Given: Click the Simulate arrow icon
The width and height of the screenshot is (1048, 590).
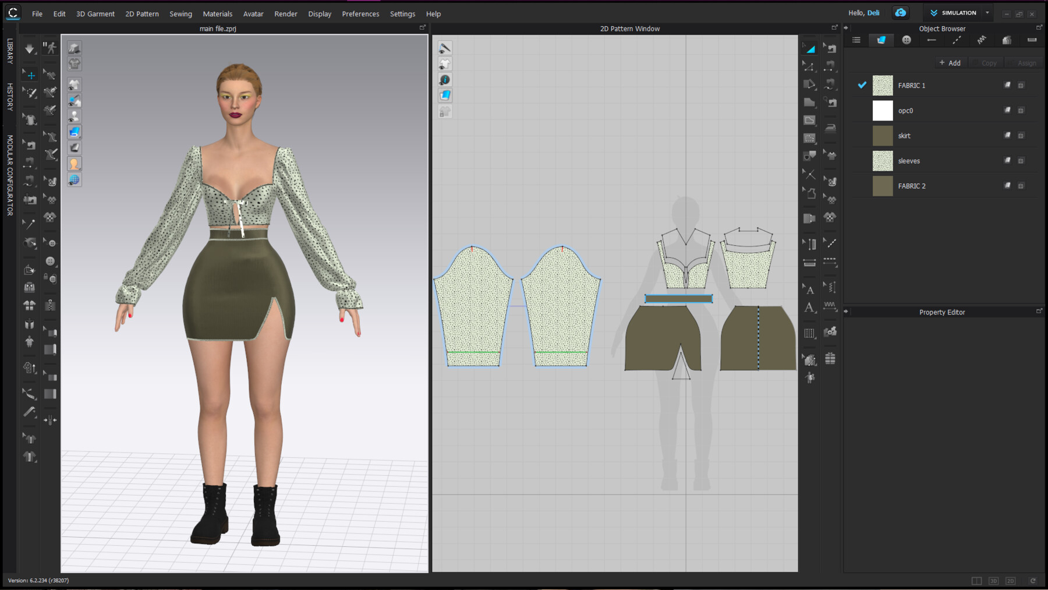Looking at the screenshot, I should (x=29, y=48).
